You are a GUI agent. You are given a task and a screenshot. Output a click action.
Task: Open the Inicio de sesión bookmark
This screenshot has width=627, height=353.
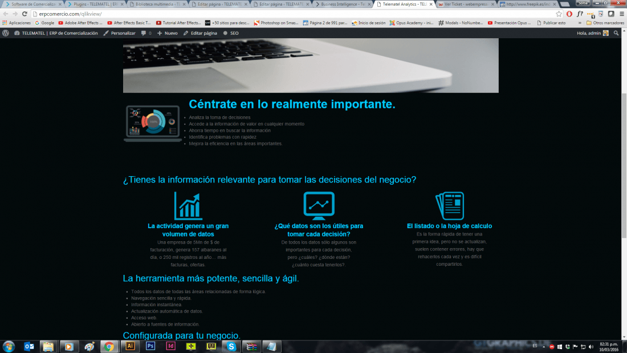click(x=368, y=23)
